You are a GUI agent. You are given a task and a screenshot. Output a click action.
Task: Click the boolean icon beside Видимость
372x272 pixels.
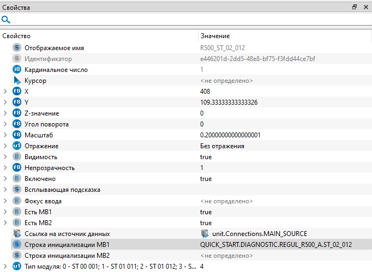click(x=16, y=157)
